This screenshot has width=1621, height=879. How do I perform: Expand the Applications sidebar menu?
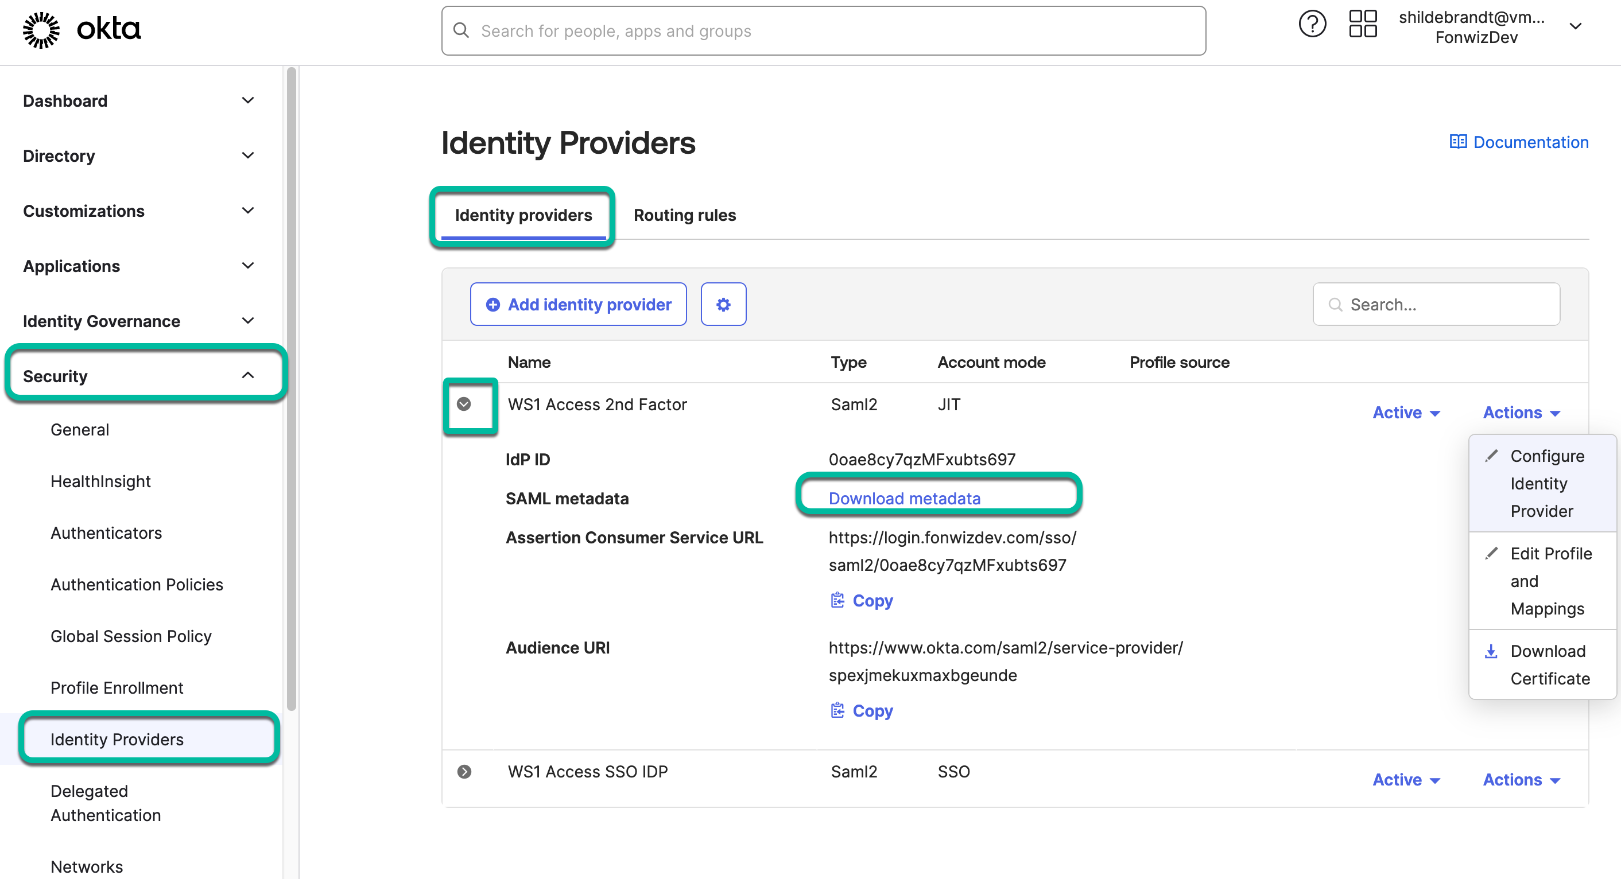click(x=248, y=266)
